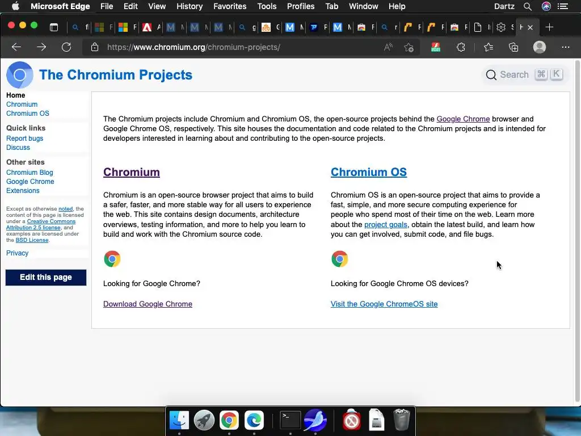
Task: Open Discuss in sidebar
Action: pyautogui.click(x=18, y=147)
